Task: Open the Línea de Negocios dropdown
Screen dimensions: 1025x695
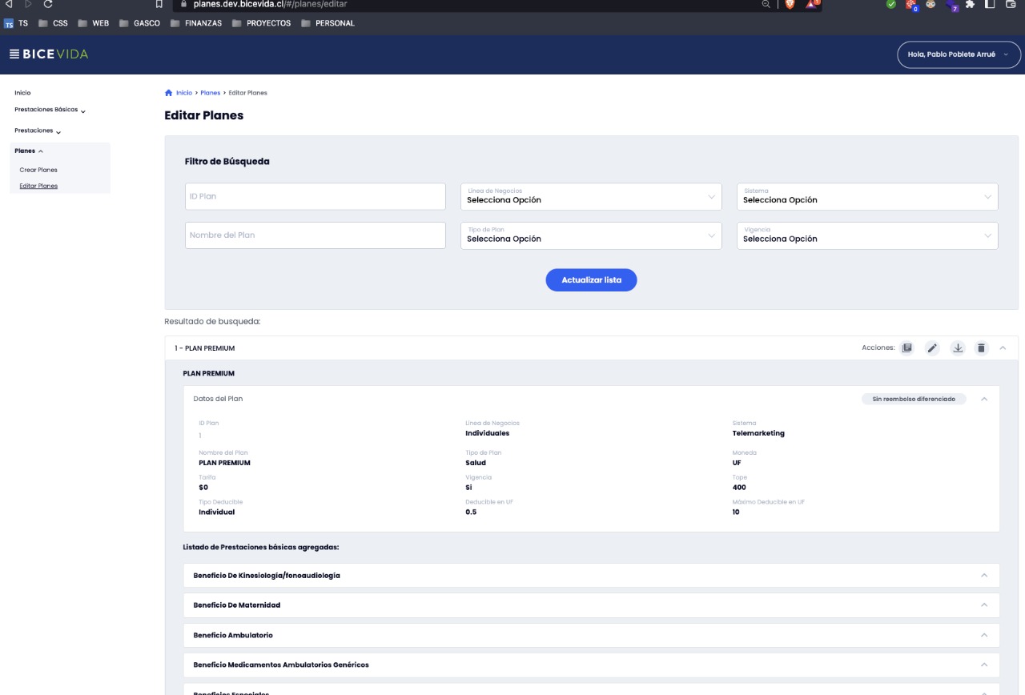Action: click(x=591, y=197)
